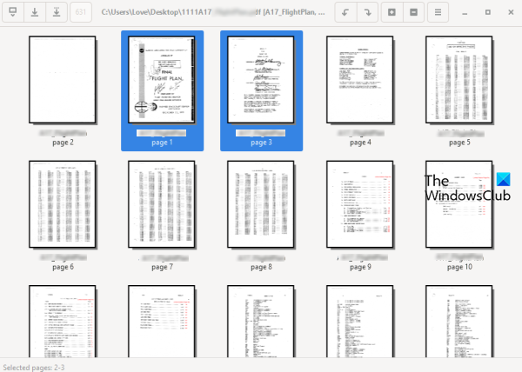The image size is (522, 372).
Task: Zoom out with the minus icon
Action: [x=413, y=12]
